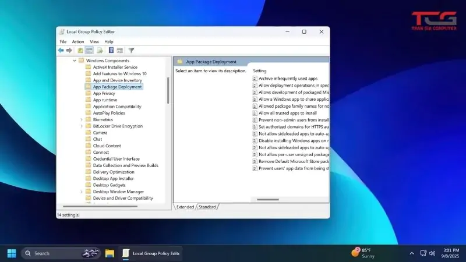This screenshot has height=262, width=466.
Task: Open the View menu
Action: [94, 41]
